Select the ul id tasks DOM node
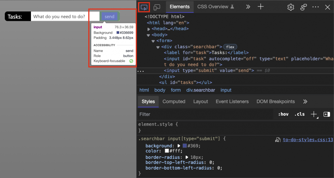 pos(185,82)
